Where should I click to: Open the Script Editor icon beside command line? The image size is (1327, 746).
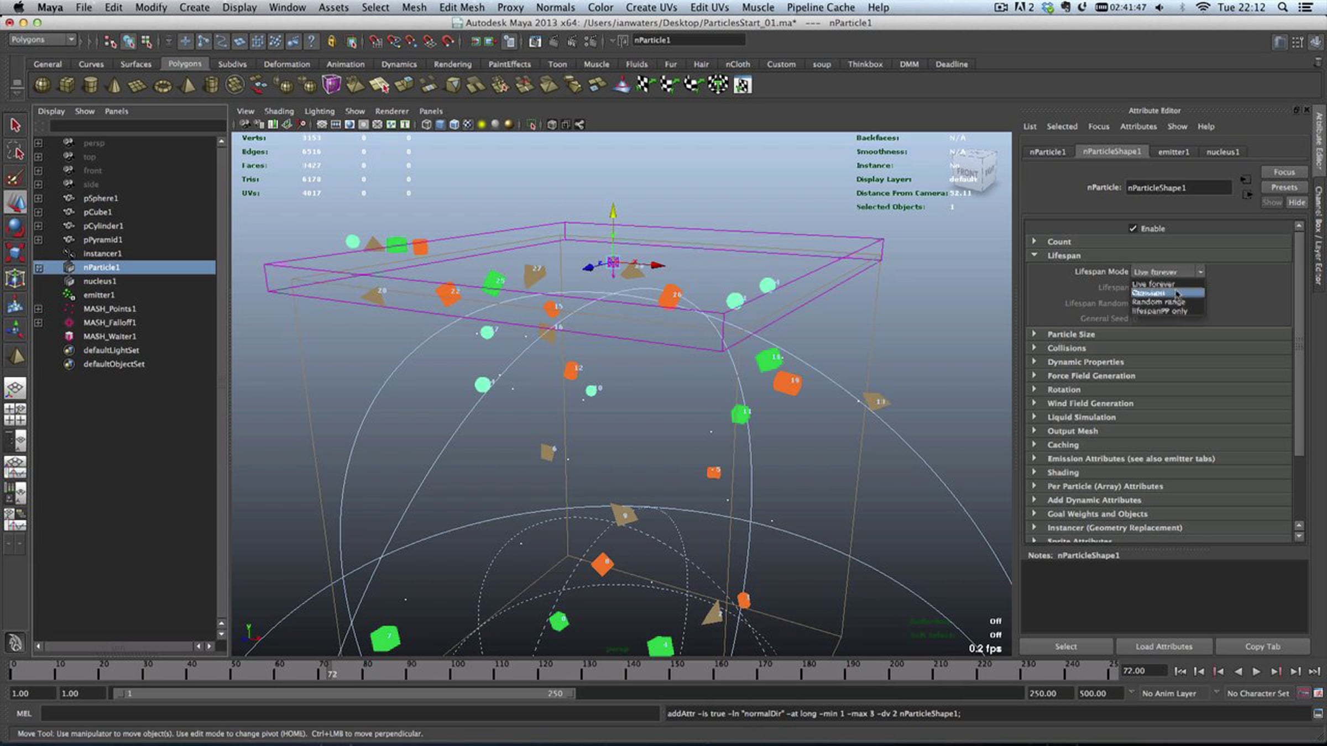pyautogui.click(x=1318, y=713)
